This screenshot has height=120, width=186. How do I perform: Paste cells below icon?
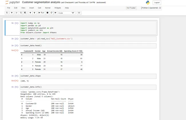(25, 13)
